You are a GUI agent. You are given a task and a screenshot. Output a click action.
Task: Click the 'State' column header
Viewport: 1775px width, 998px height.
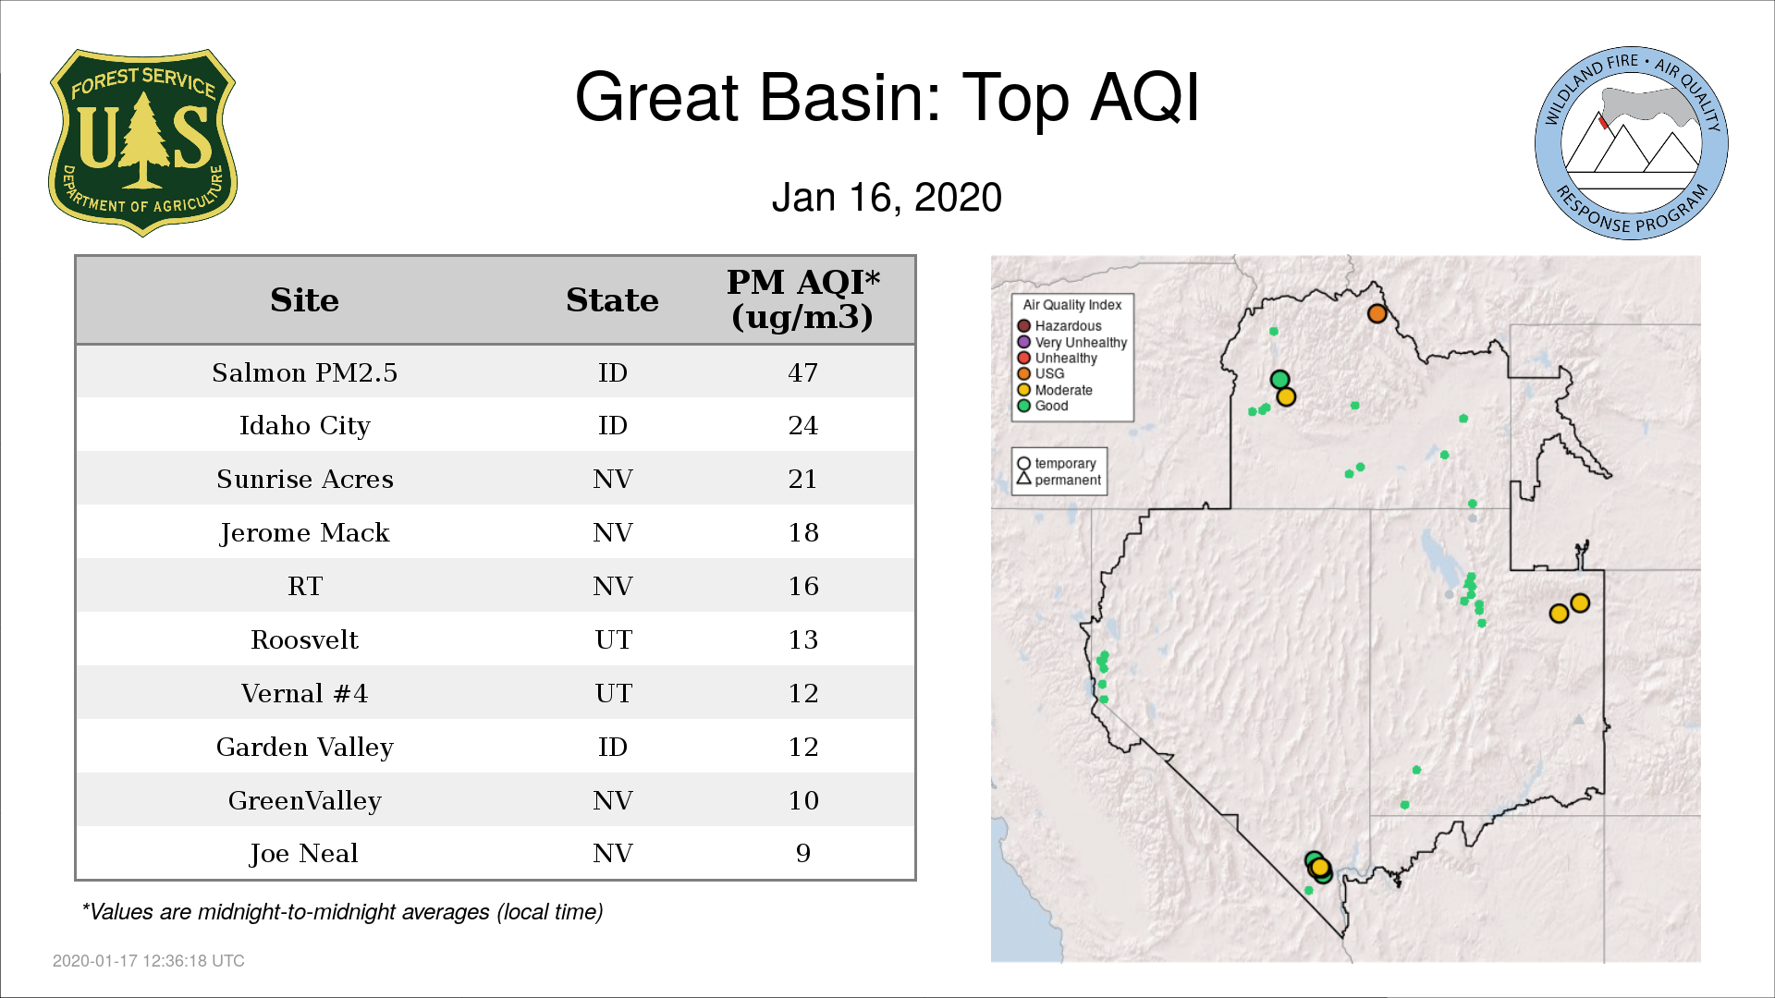point(612,300)
